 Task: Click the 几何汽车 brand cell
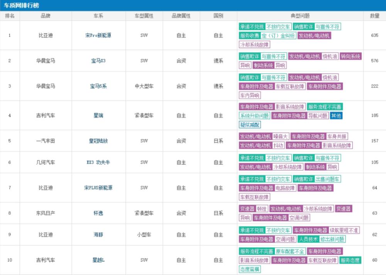46,162
